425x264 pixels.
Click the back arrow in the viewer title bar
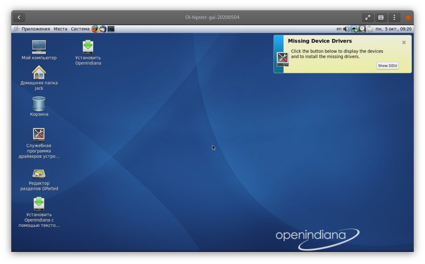tap(19, 17)
